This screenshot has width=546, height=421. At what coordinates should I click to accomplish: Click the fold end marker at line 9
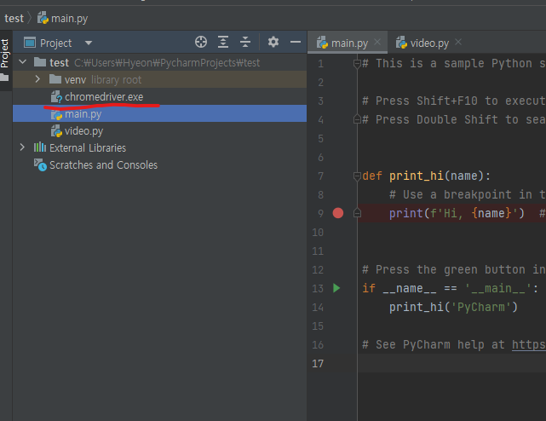pyautogui.click(x=357, y=213)
